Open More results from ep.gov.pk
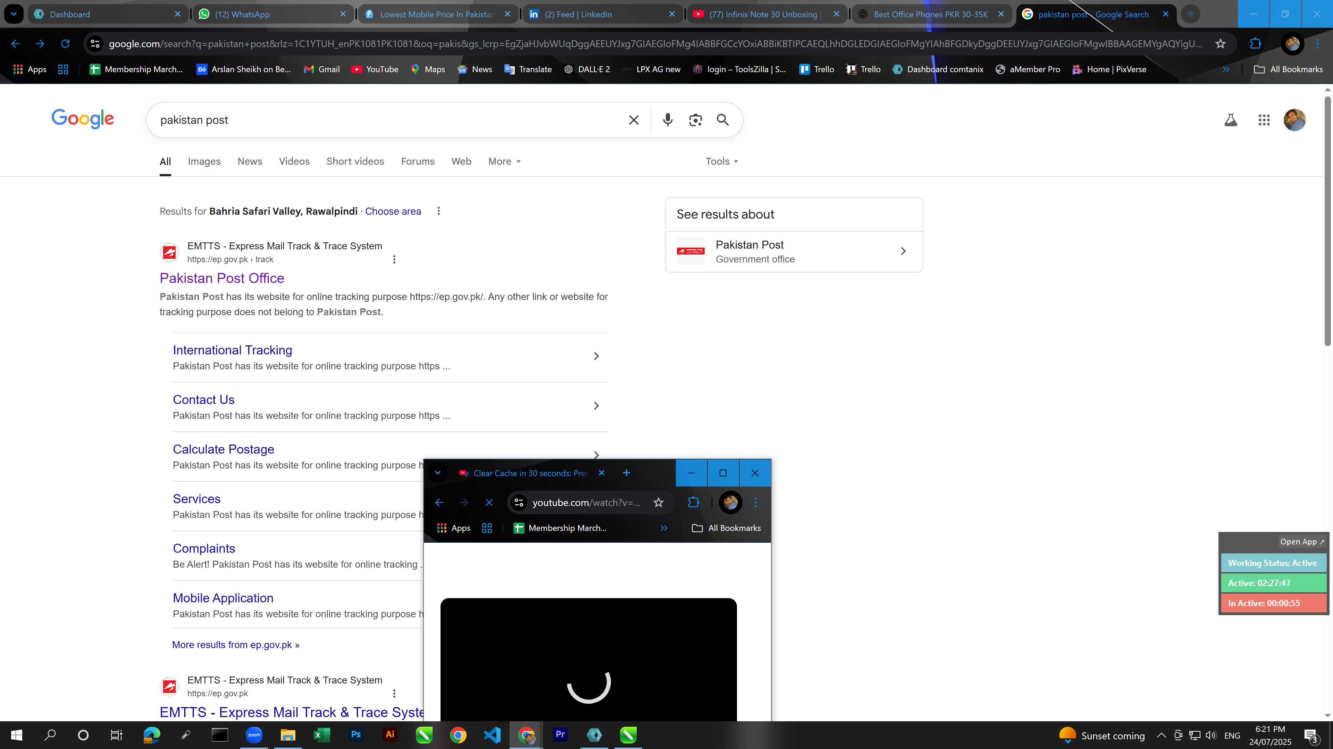 tap(235, 645)
